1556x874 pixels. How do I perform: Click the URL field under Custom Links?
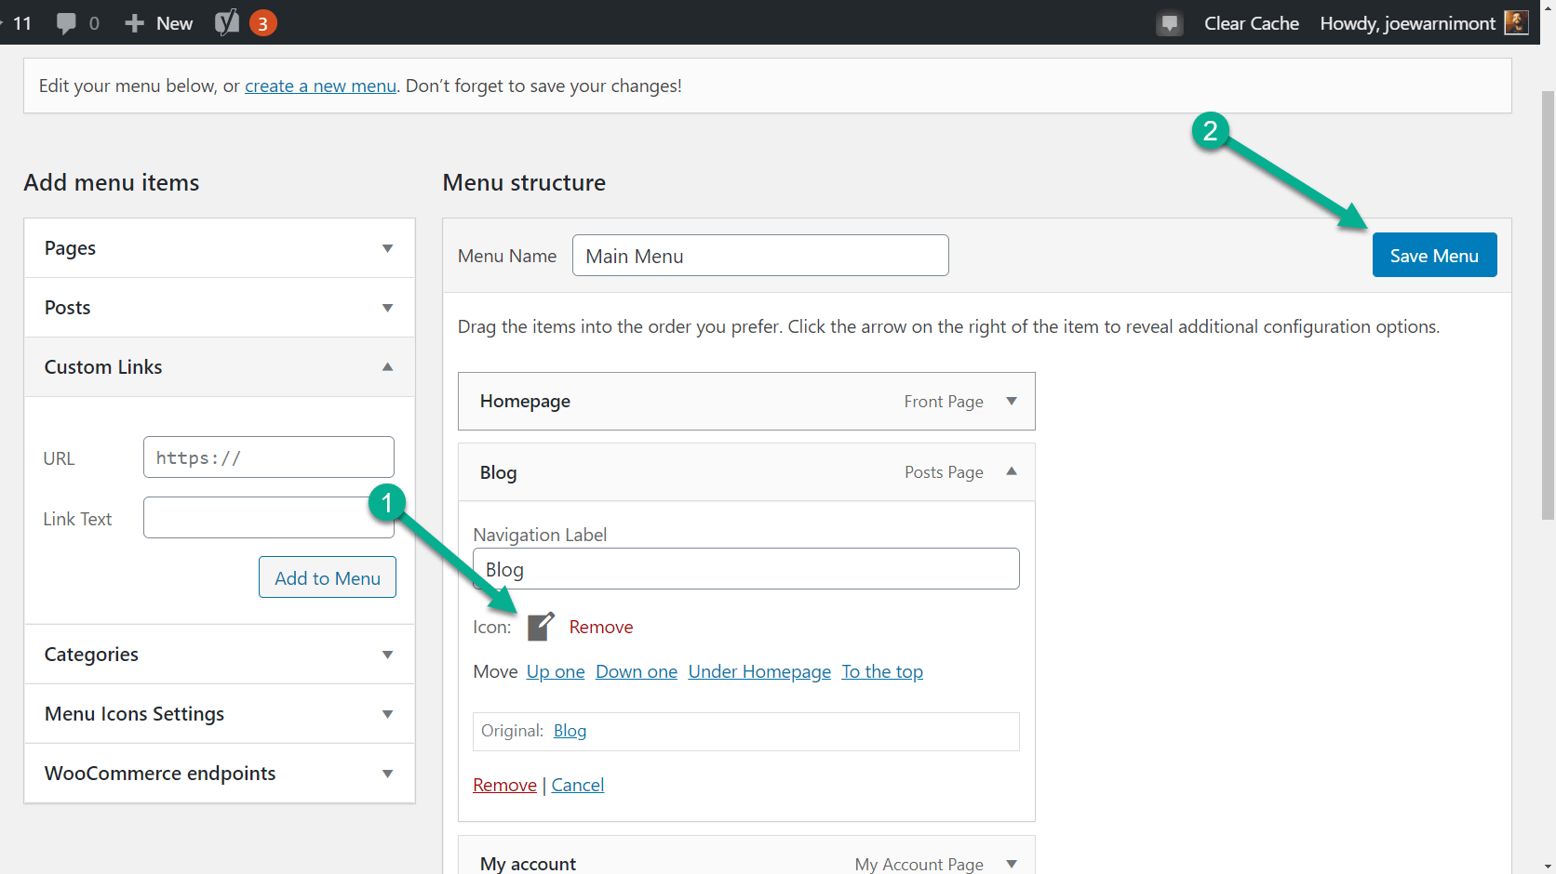point(269,457)
